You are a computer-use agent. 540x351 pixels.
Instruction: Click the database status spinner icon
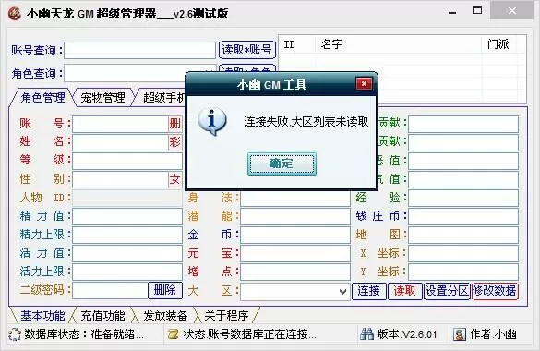coord(15,334)
